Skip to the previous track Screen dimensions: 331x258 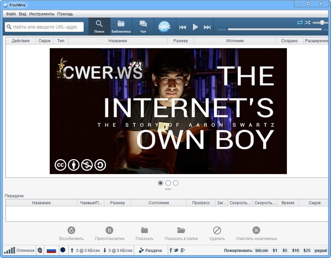(183, 27)
